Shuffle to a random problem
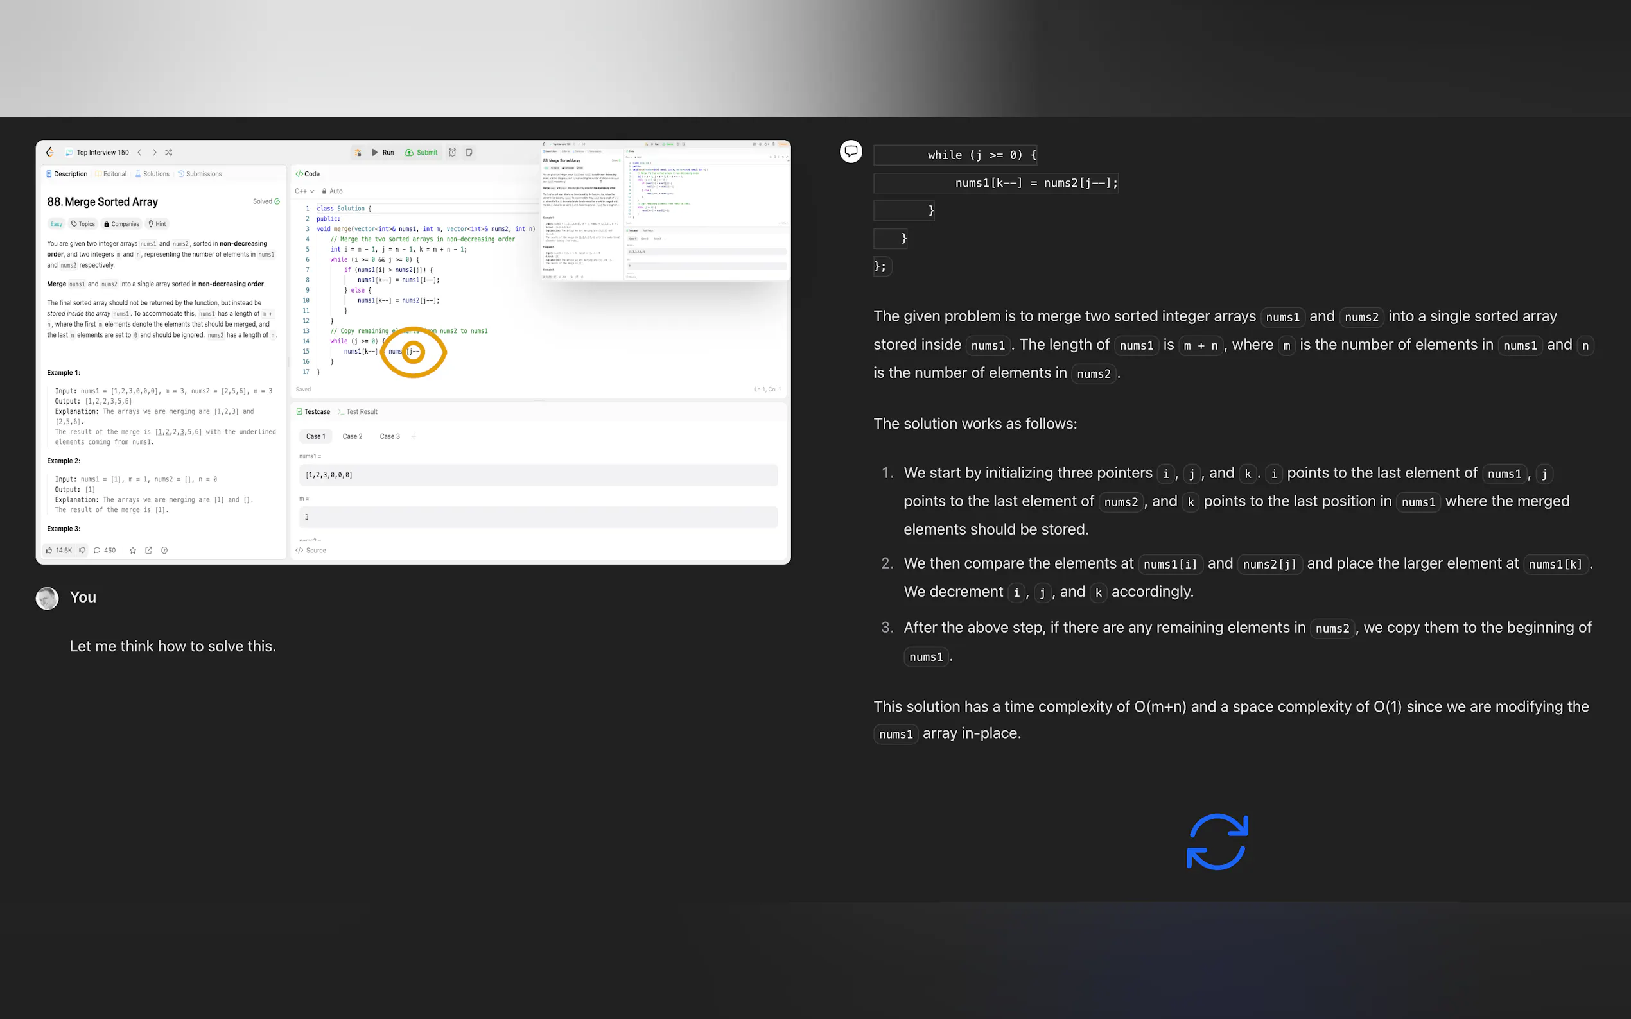 [x=169, y=152]
